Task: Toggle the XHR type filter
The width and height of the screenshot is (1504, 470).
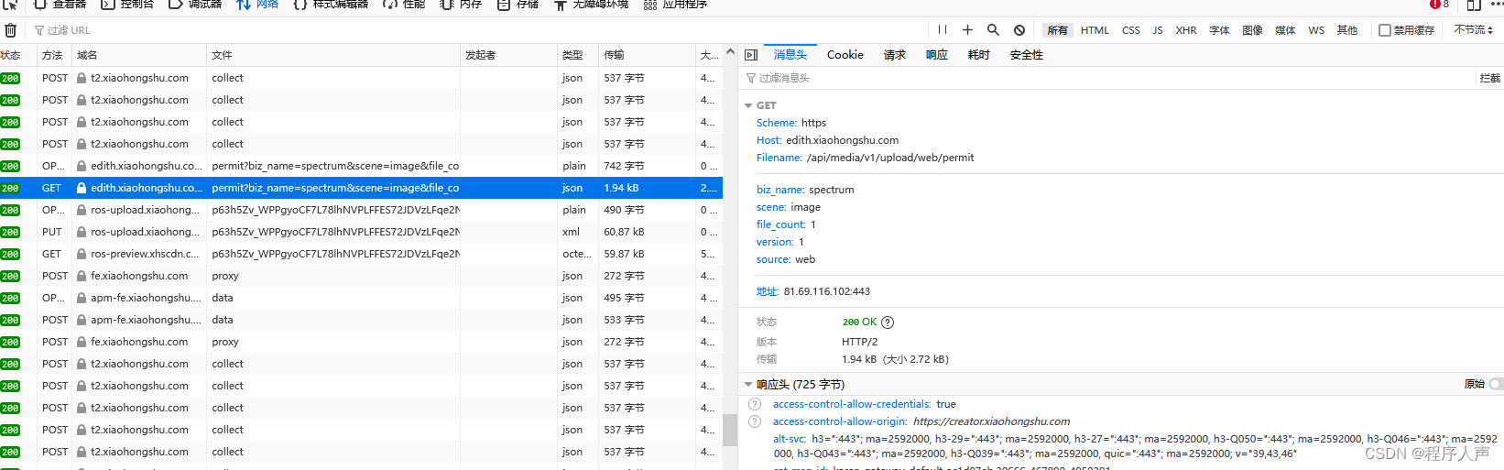Action: [1186, 30]
